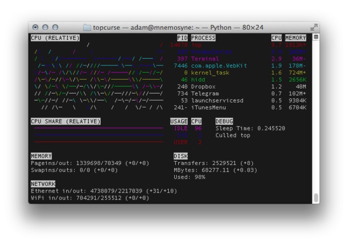Click the 'launchservicesd' process name
Image resolution: width=348 pixels, height=247 pixels.
point(217,100)
